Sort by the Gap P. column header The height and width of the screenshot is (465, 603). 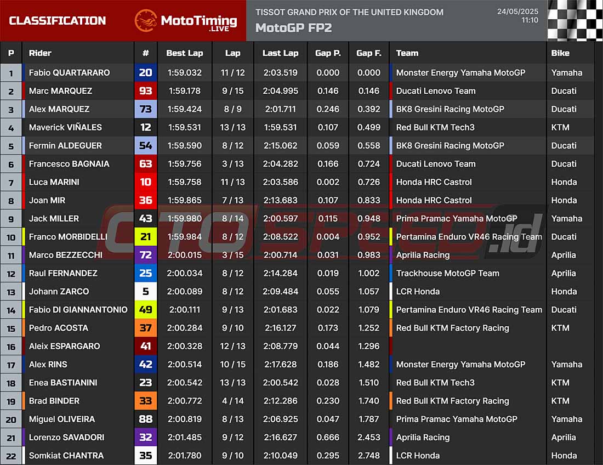328,53
